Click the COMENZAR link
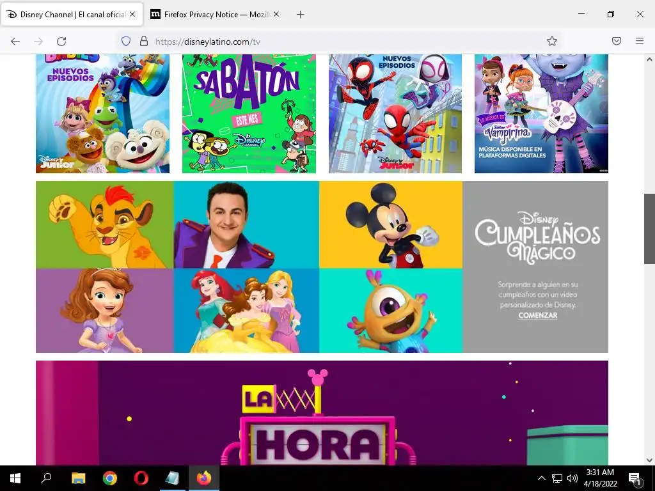 [x=537, y=316]
